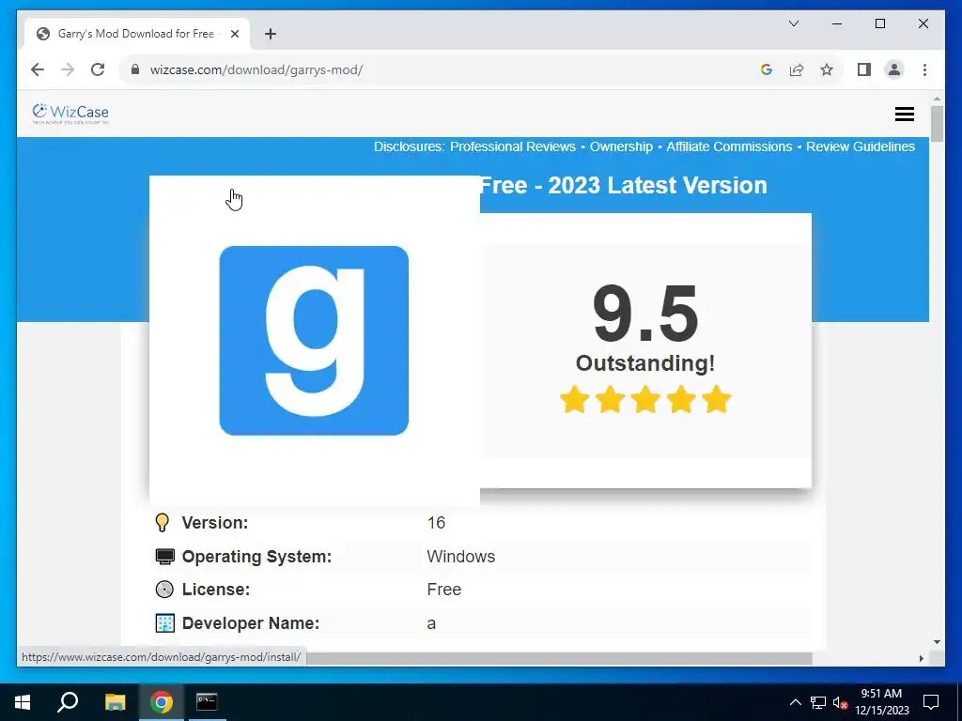962x721 pixels.
Task: Click the License disc icon
Action: [164, 590]
